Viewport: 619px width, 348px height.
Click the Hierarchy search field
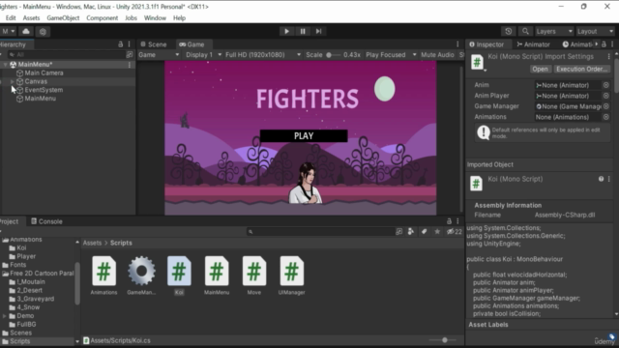67,54
